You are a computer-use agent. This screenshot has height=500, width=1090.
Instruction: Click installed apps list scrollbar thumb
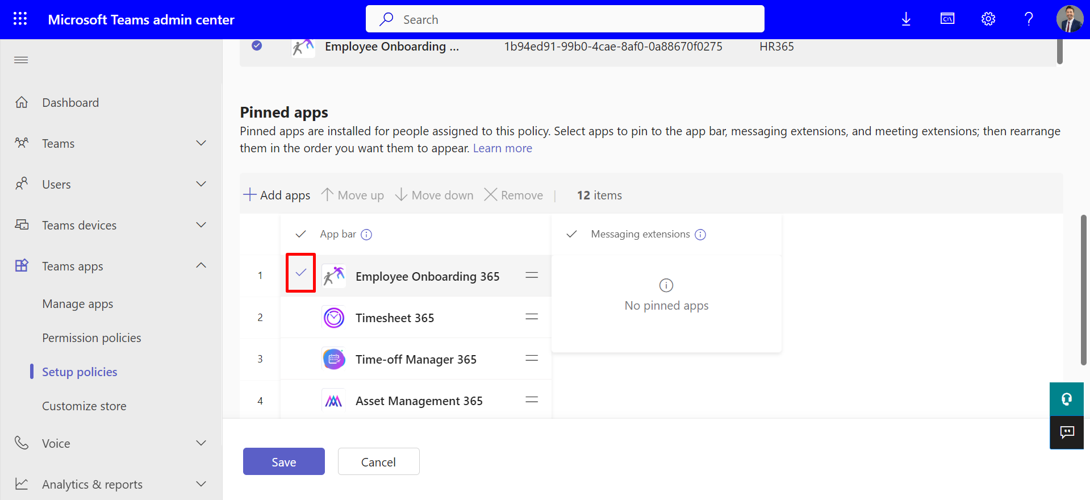(x=1060, y=51)
